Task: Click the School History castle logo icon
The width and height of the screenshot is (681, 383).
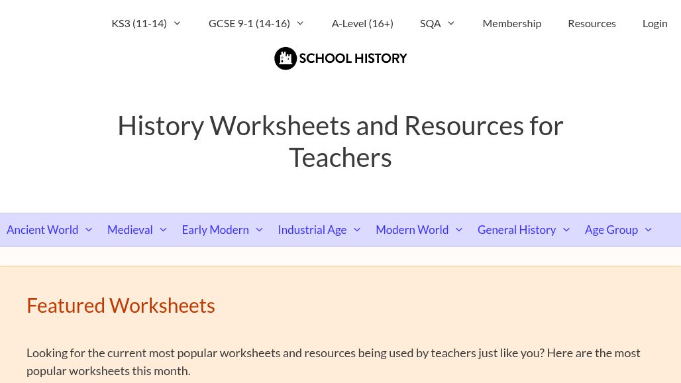Action: point(286,58)
